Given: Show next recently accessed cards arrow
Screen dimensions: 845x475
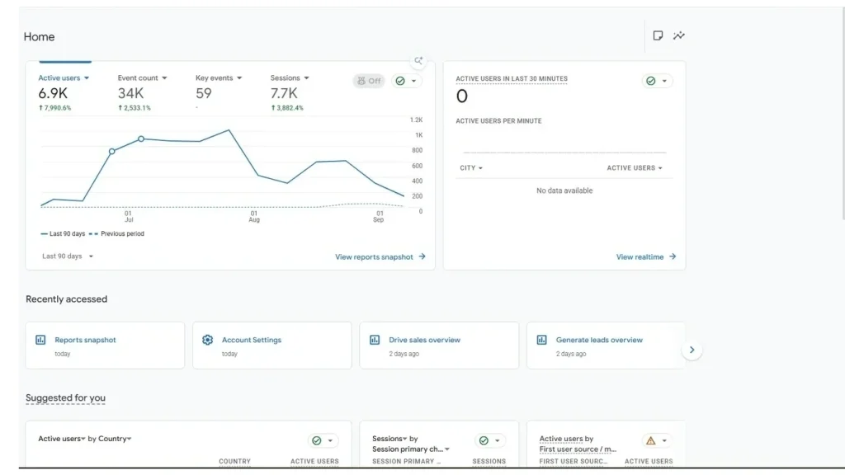Looking at the screenshot, I should 692,350.
